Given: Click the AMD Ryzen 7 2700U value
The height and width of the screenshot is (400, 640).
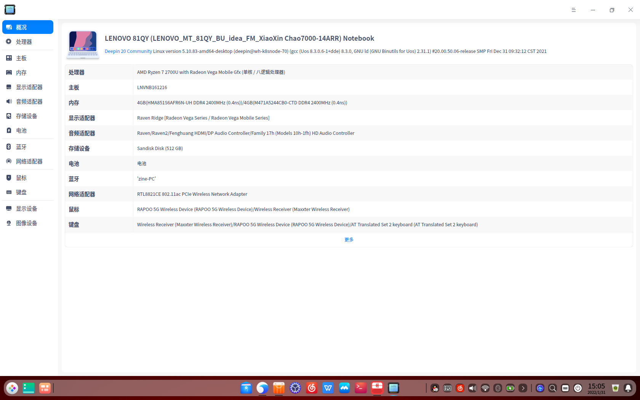Looking at the screenshot, I should [211, 72].
